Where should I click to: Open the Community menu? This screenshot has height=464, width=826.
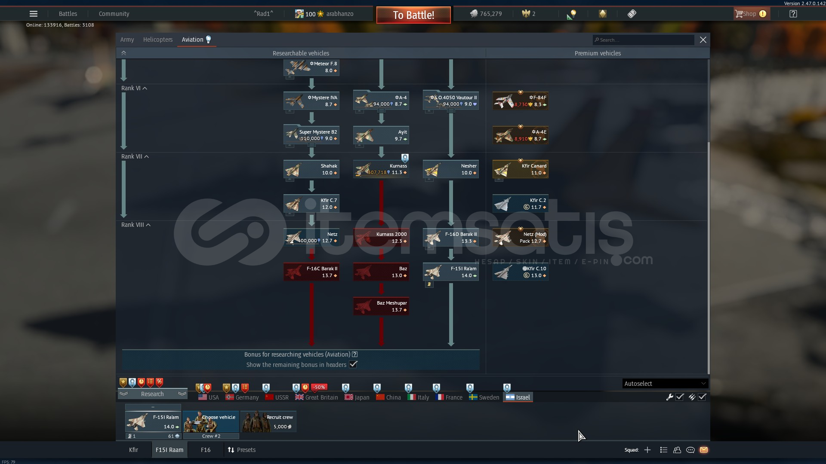(x=114, y=14)
